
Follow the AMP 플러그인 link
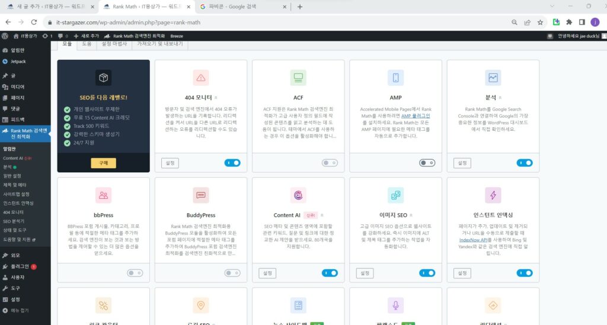point(416,116)
